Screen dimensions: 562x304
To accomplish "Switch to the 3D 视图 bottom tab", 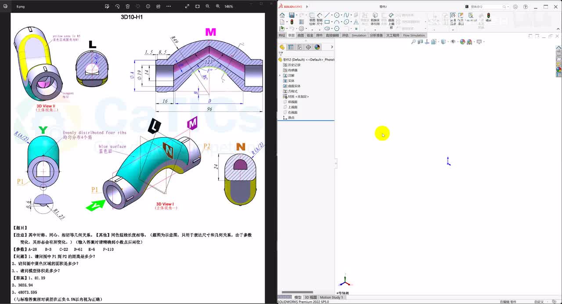I will point(311,297).
